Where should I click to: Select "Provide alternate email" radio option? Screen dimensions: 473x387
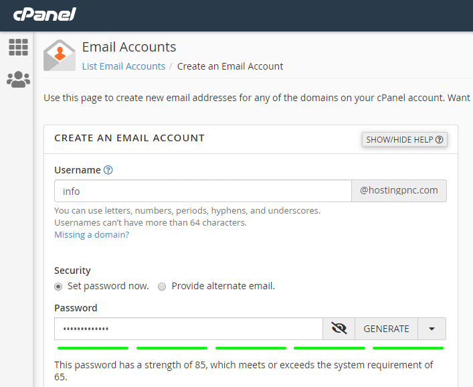(x=162, y=287)
